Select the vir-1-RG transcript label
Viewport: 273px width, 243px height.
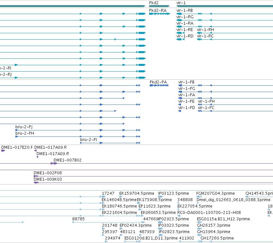[185, 17]
